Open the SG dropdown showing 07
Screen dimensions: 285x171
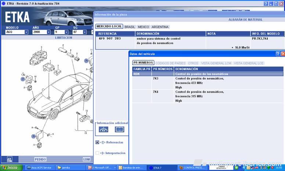click(x=85, y=32)
